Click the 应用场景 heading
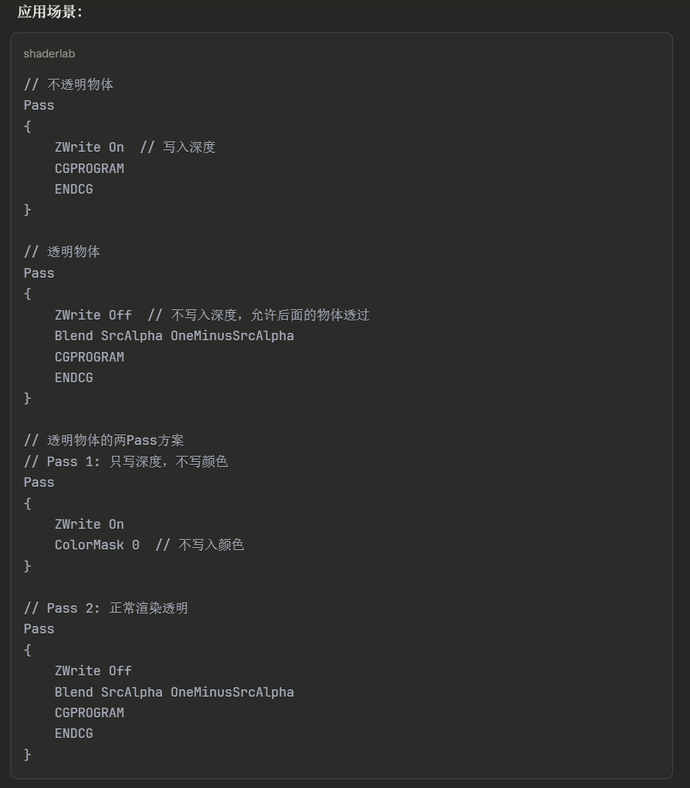The height and width of the screenshot is (788, 690). (x=50, y=12)
